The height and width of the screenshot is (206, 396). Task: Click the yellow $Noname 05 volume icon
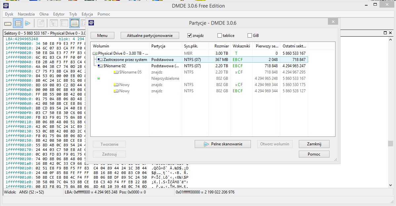(116, 72)
